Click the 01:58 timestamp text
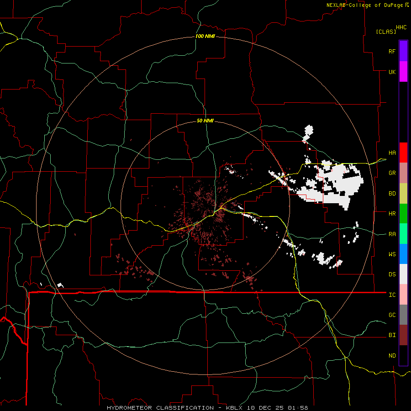The height and width of the screenshot is (411, 411). coord(298,408)
